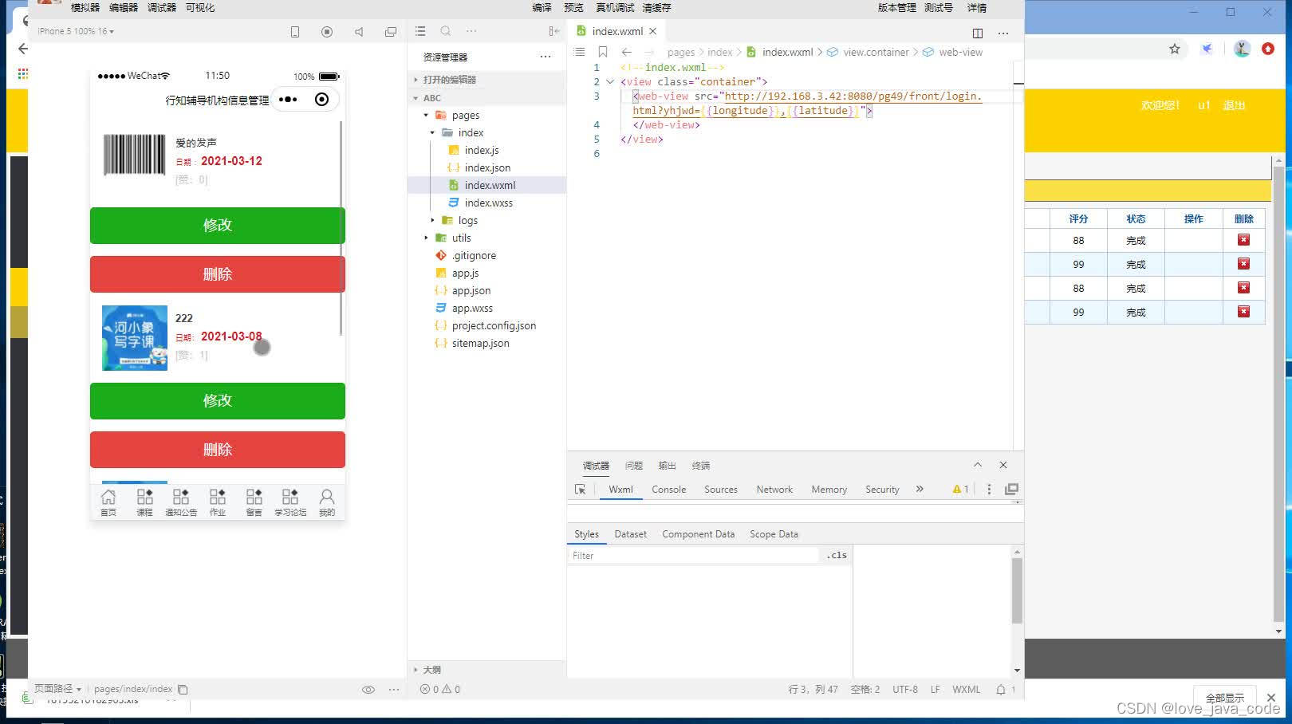This screenshot has height=724, width=1292.
Task: Open the search icon in explorer toolbar
Action: point(446,31)
